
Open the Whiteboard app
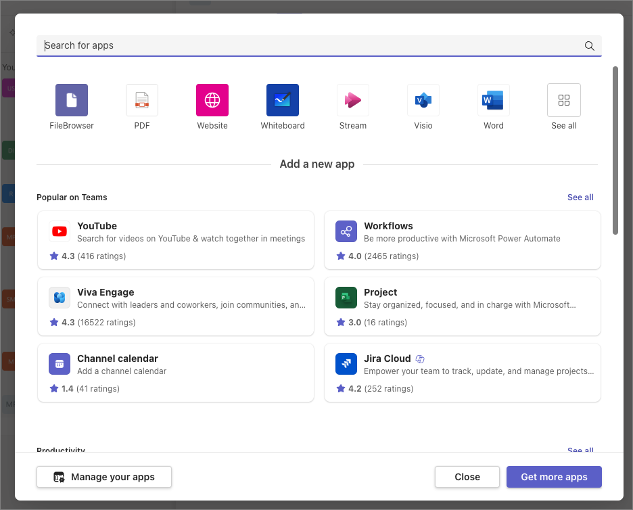(282, 99)
